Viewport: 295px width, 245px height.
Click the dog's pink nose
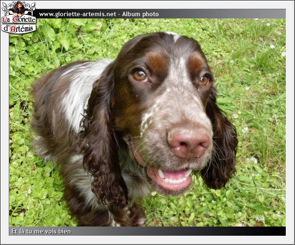pos(189,141)
